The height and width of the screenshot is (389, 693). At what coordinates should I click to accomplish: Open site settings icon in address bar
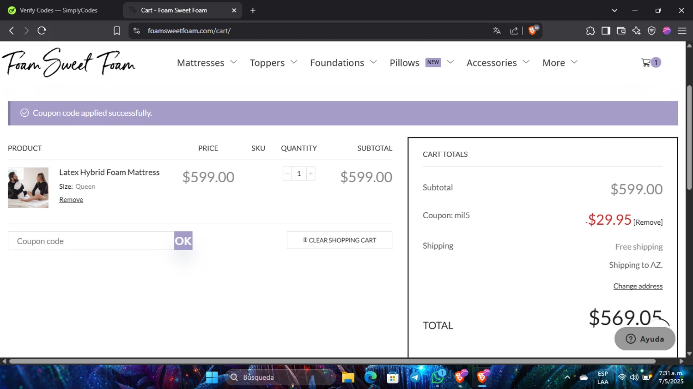click(x=136, y=31)
